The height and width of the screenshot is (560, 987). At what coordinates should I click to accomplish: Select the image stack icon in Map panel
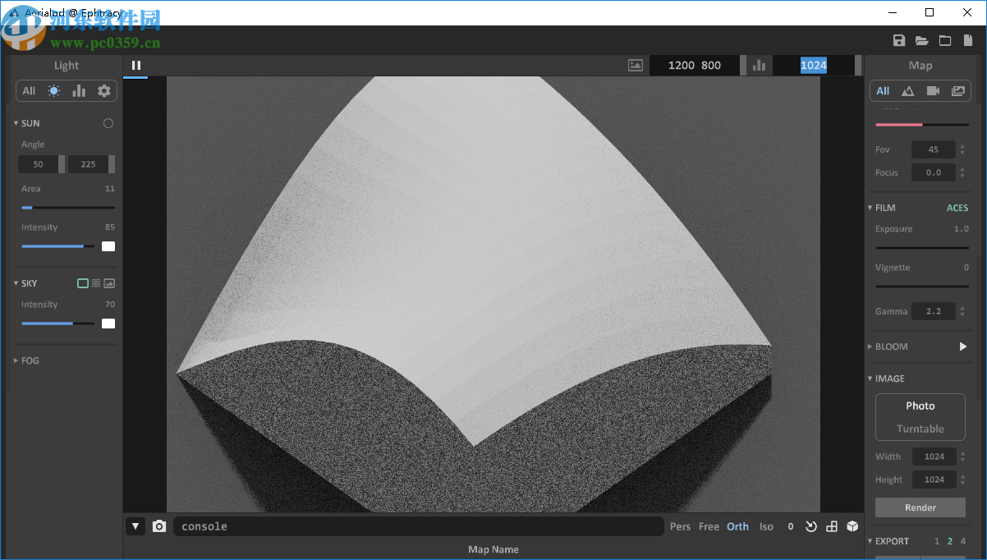(x=958, y=91)
